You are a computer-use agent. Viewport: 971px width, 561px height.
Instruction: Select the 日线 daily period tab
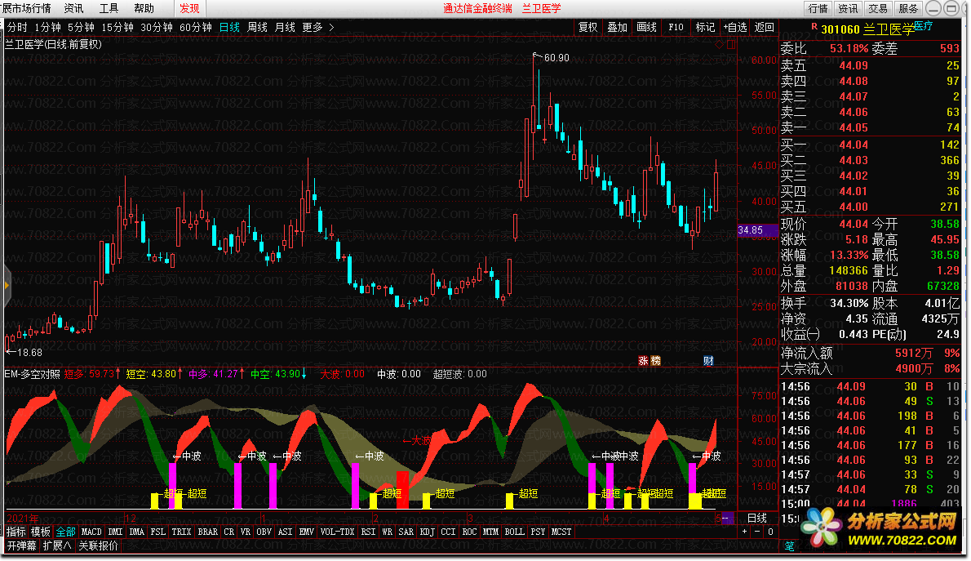230,27
